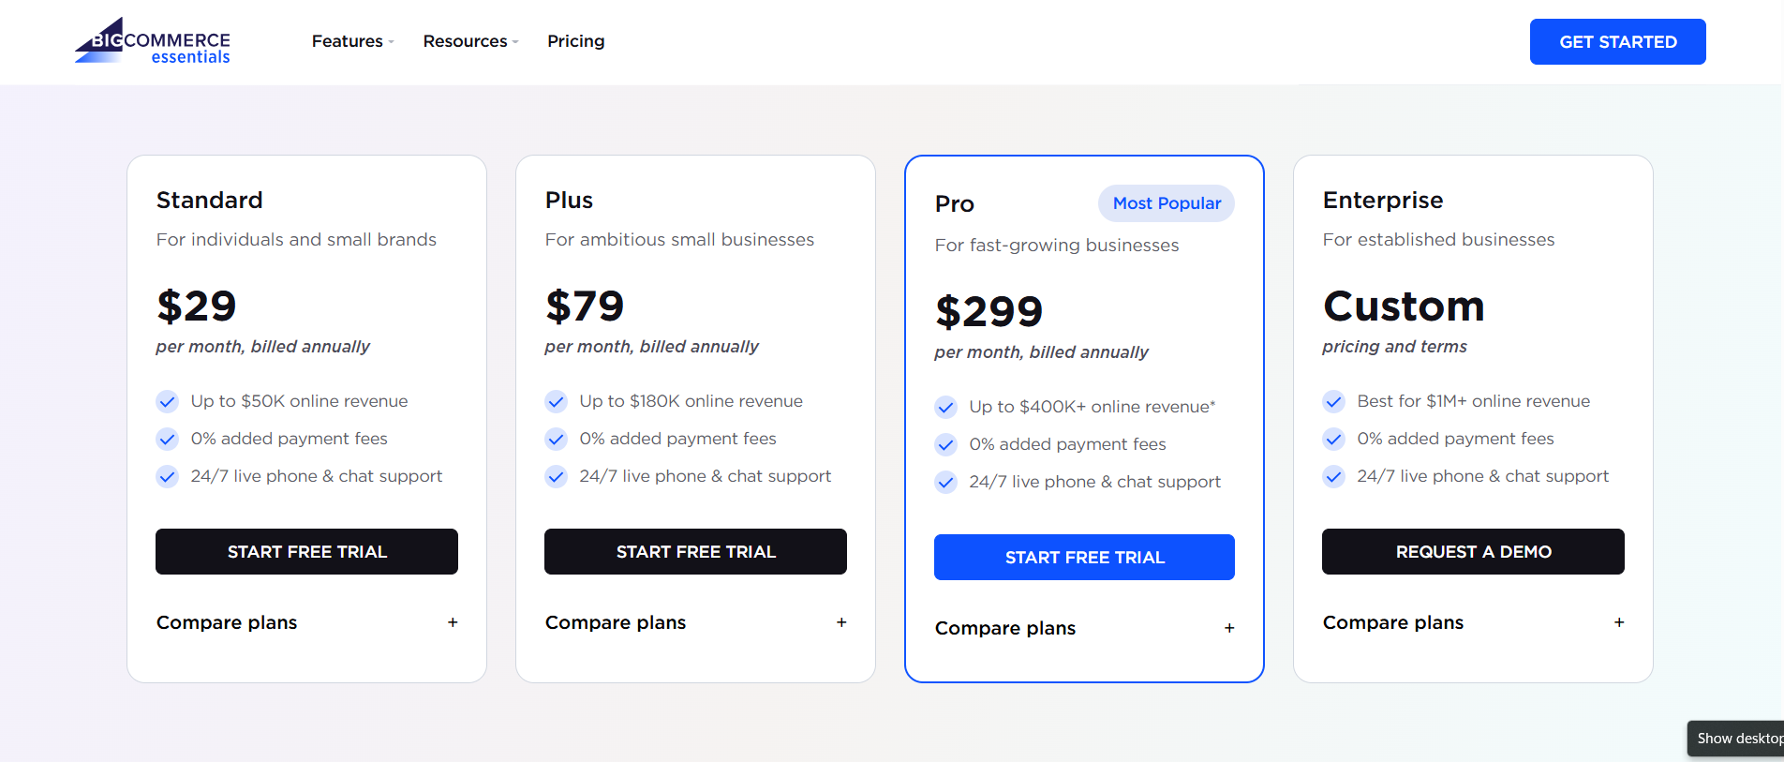Start the free trial for the Plus plan
The image size is (1784, 762).
(695, 552)
